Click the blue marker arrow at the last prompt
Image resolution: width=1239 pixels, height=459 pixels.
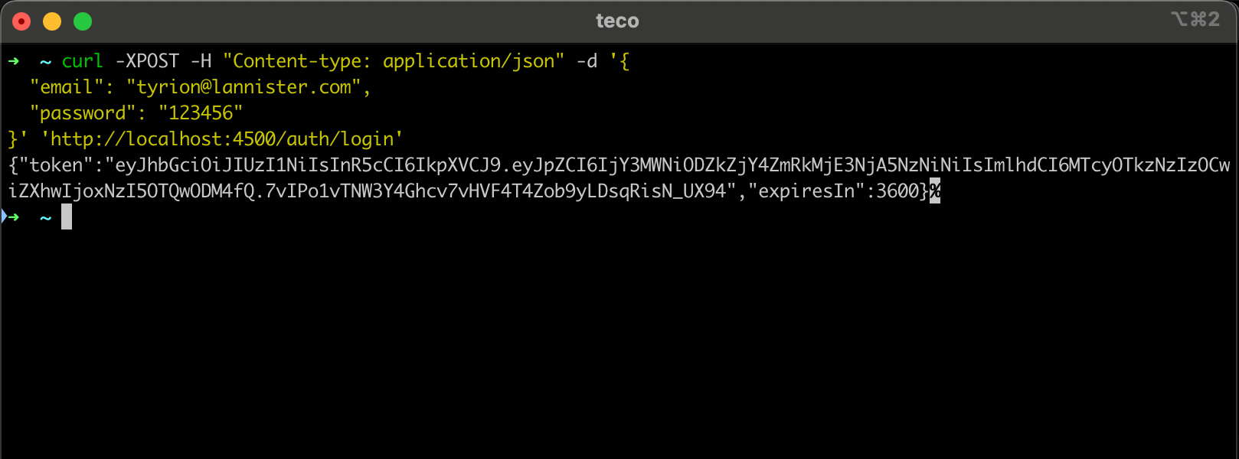(4, 217)
